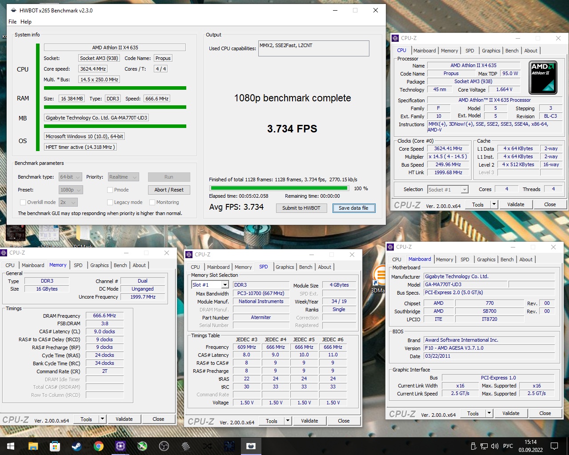Open OBS Studio from the taskbar
Screen dimensions: 569x455
pyautogui.click(x=164, y=446)
